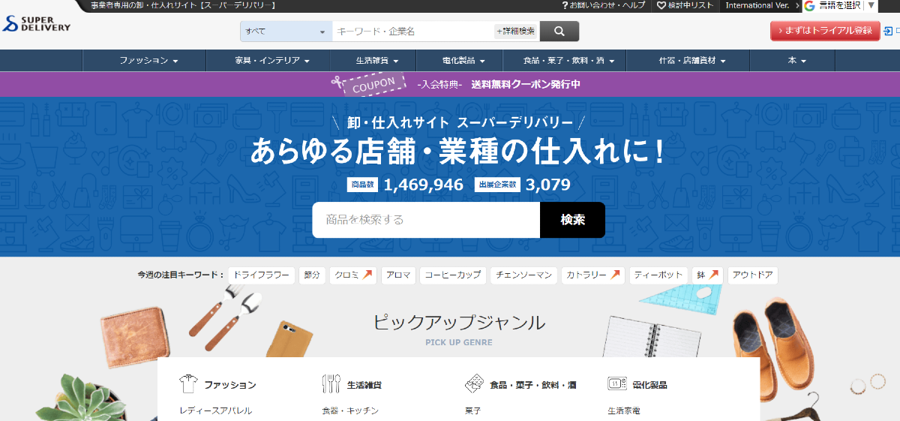Select the アウトドア keyword tag
Screen dimensions: 900x421
pos(752,275)
